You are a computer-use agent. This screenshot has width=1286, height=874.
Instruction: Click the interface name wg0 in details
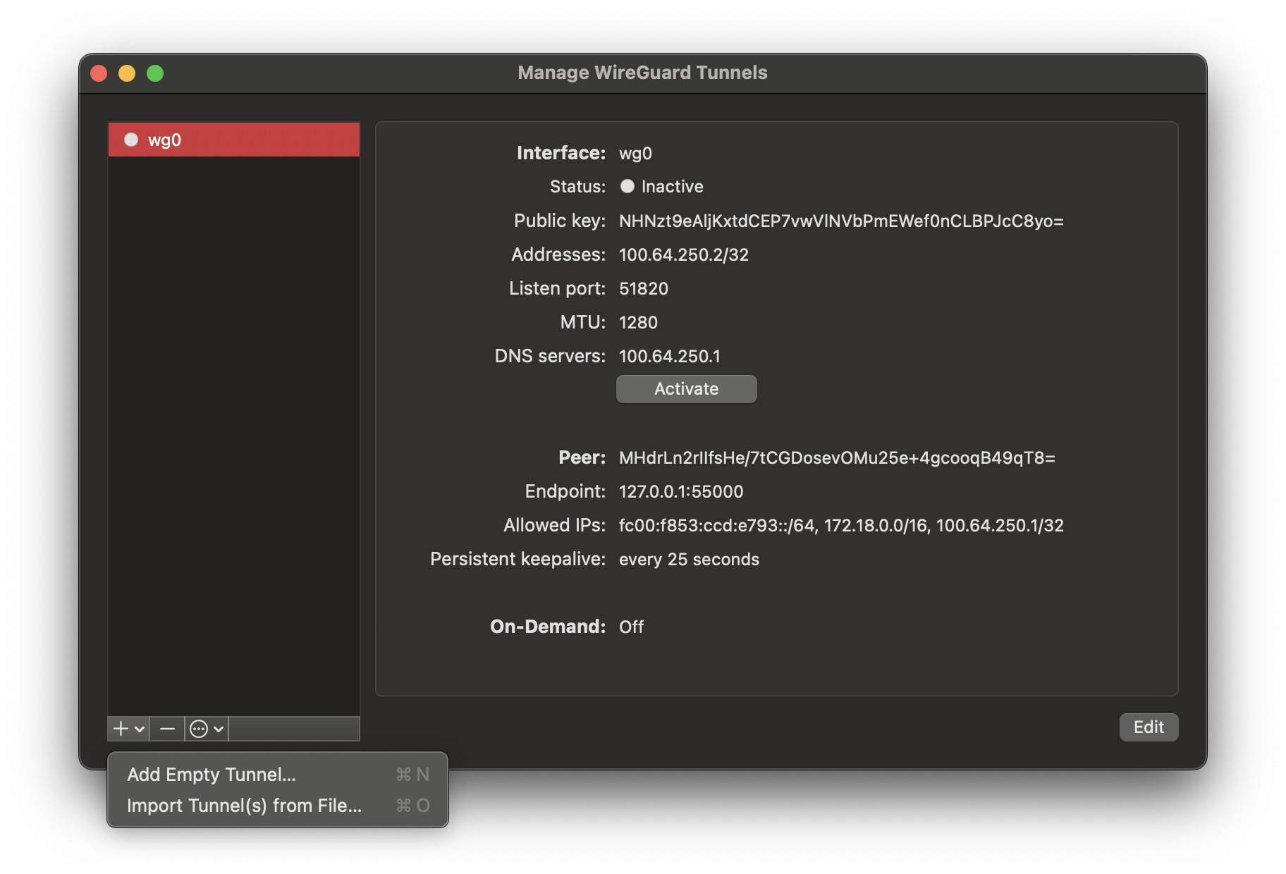click(635, 153)
